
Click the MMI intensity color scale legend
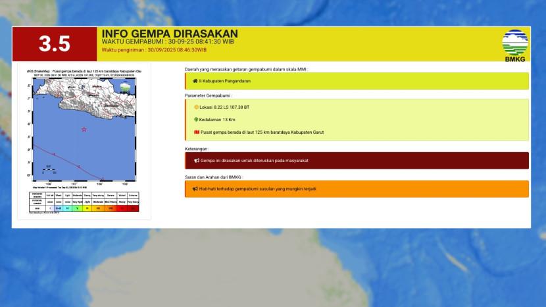(82, 202)
